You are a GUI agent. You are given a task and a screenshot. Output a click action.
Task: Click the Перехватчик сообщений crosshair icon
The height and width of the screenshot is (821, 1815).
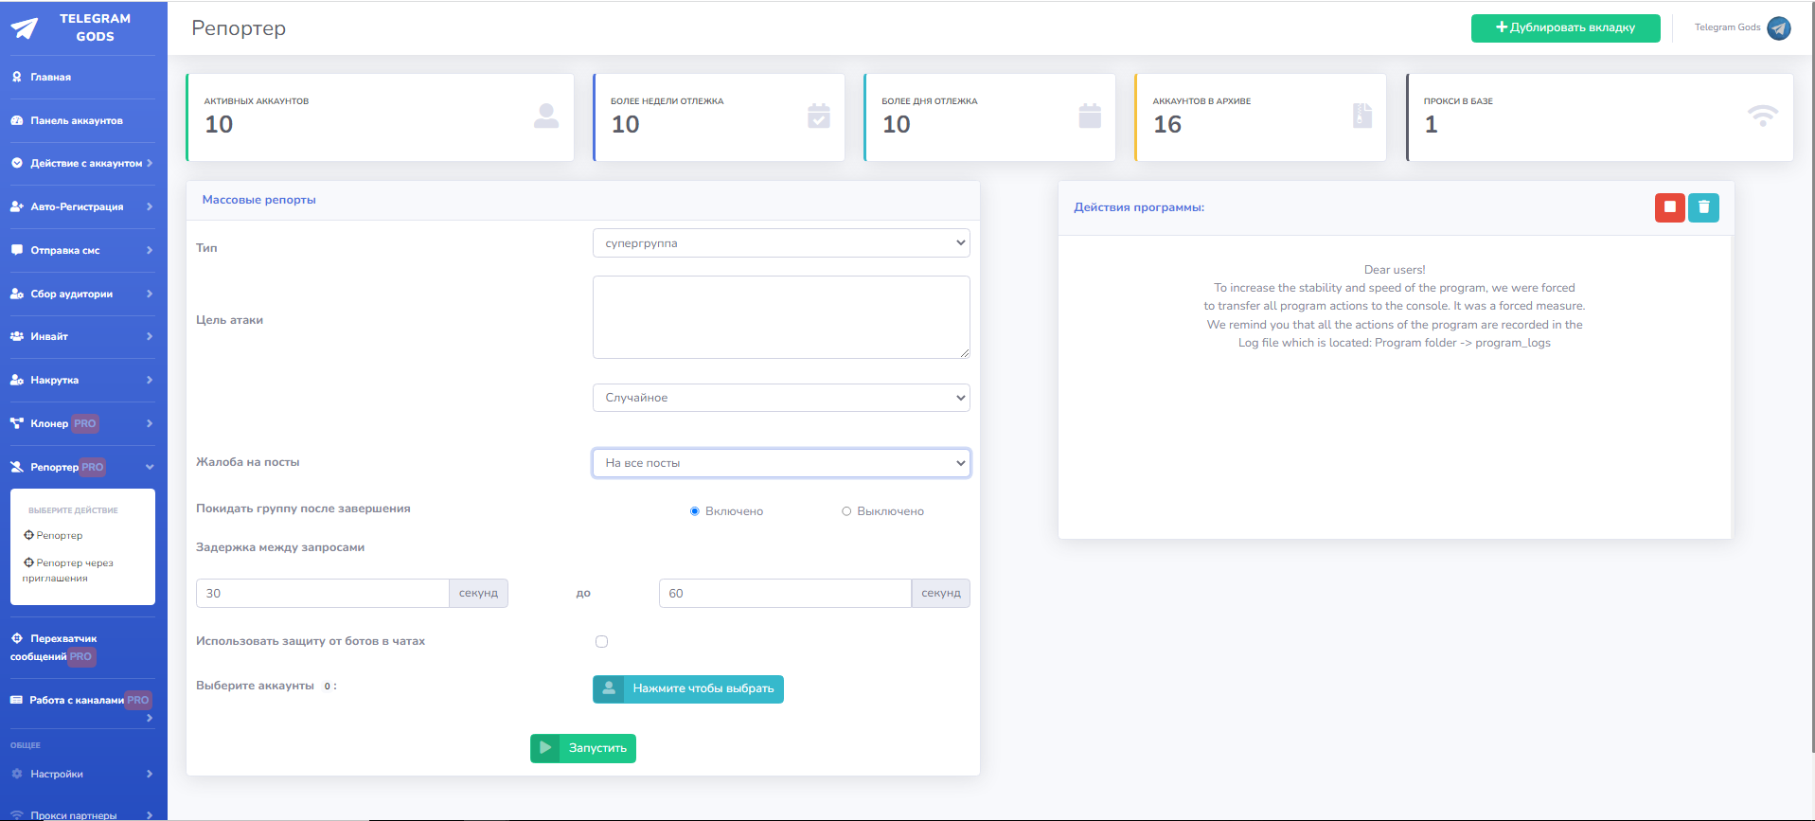tap(17, 638)
